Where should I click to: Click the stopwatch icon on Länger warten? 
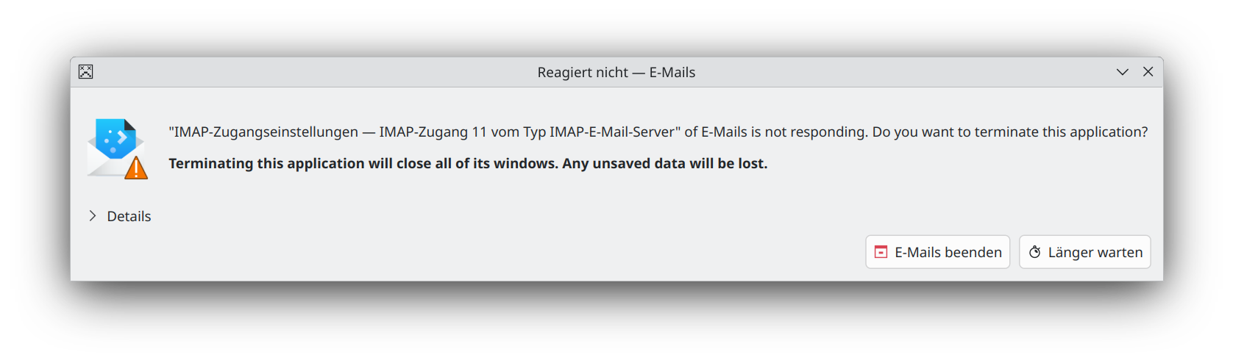1034,252
